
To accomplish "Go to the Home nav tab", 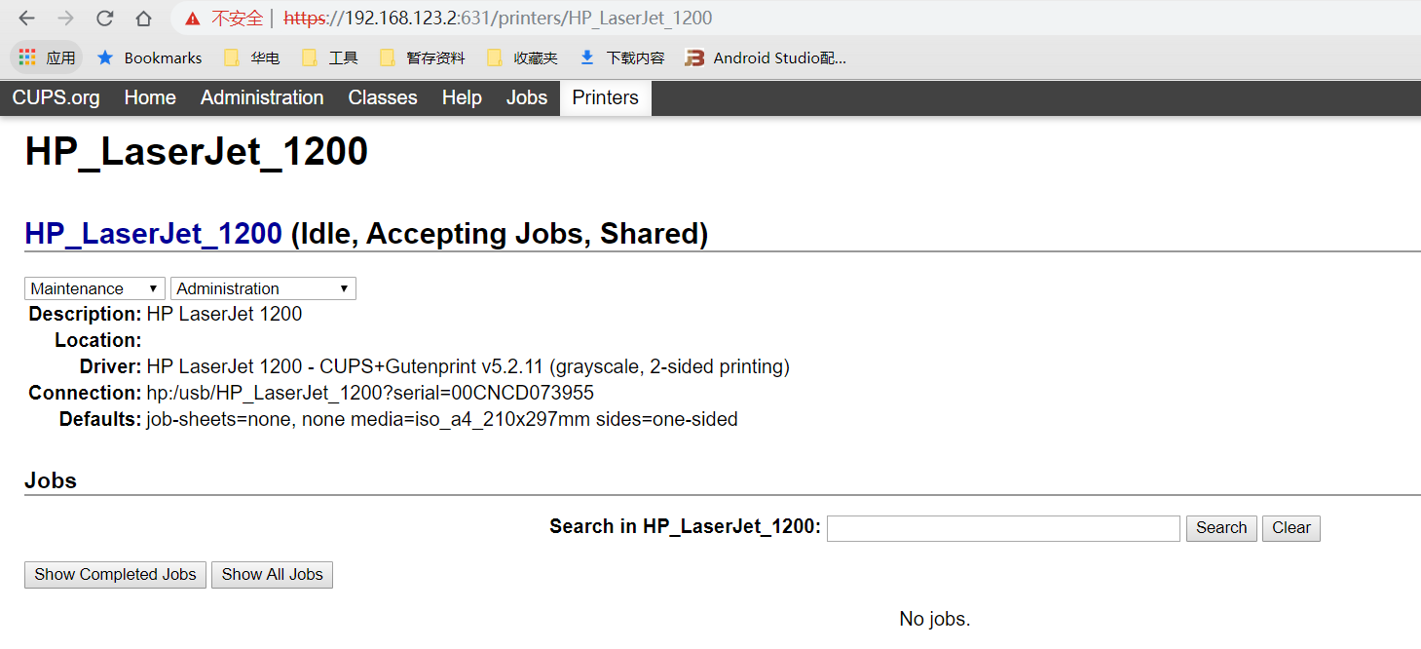I will pos(150,97).
